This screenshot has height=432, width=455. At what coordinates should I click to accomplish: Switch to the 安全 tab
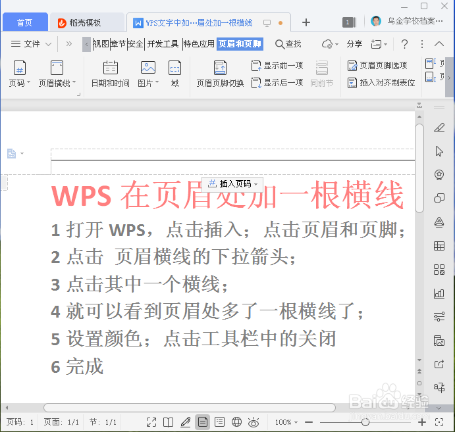(136, 44)
